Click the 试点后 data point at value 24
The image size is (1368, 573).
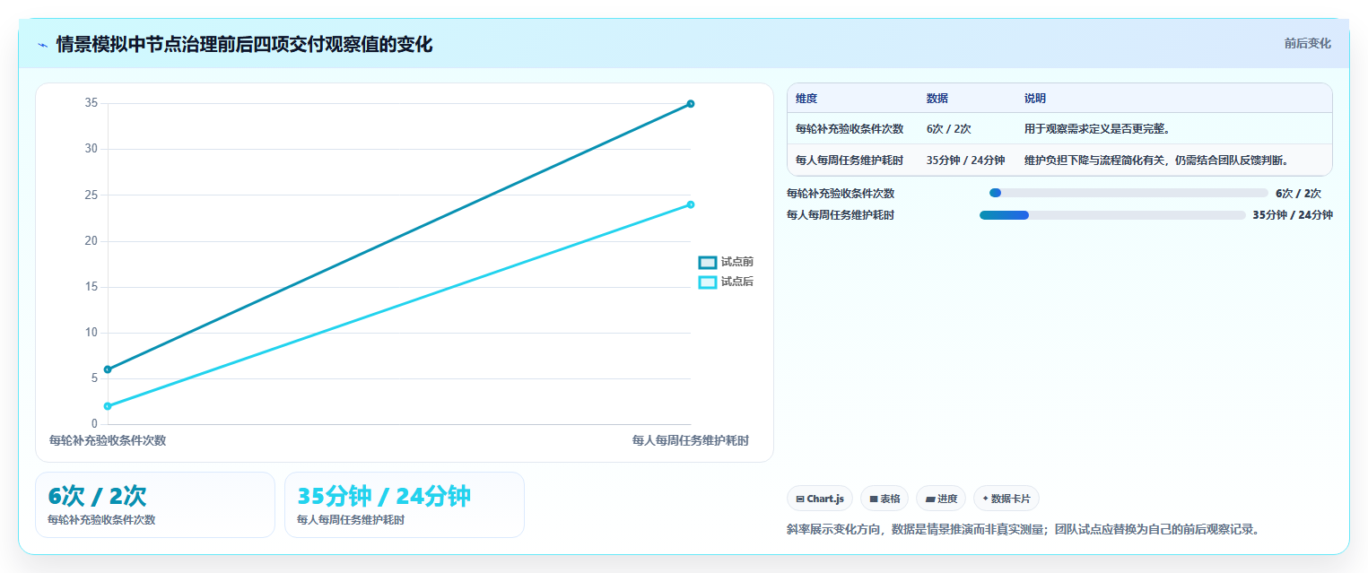tap(691, 204)
